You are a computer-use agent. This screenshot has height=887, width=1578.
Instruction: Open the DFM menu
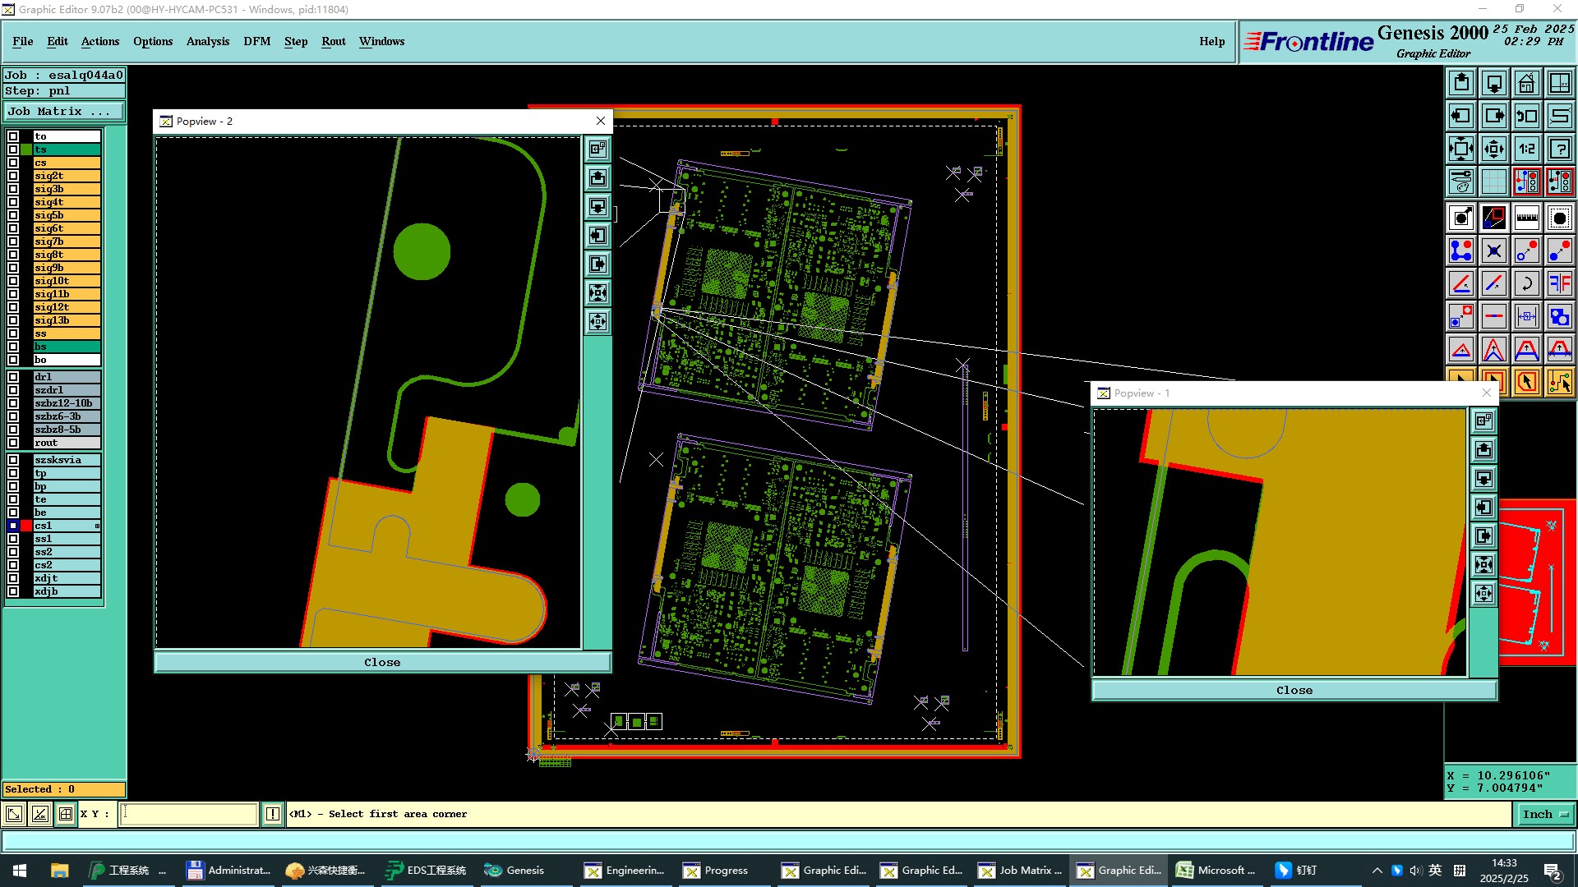[256, 41]
